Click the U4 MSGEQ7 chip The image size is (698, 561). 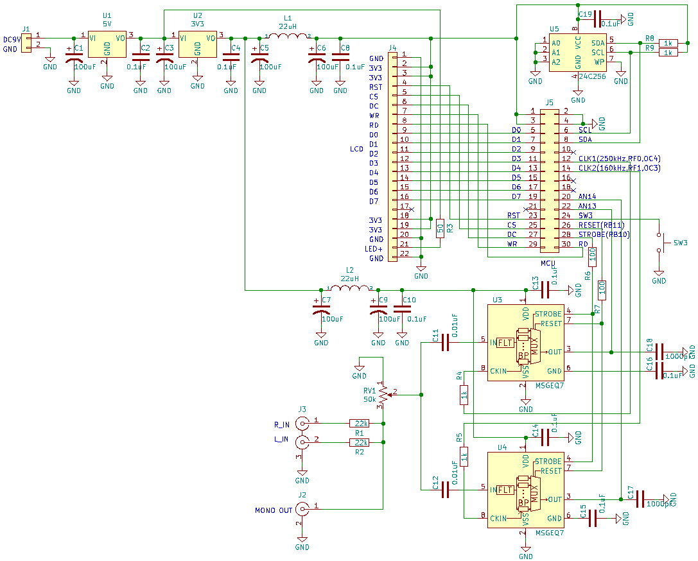(x=525, y=490)
